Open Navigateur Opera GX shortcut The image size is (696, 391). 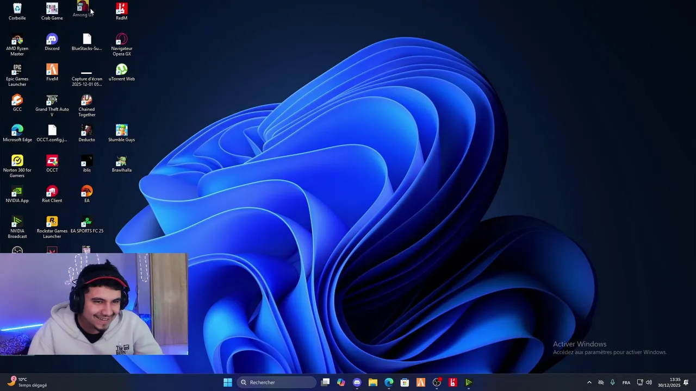(122, 45)
